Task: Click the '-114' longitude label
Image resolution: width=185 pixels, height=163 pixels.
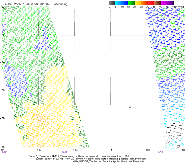Action: (x=74, y=150)
